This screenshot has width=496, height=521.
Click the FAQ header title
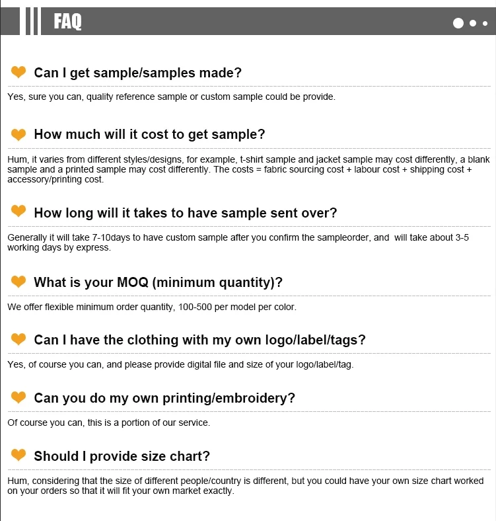tap(67, 22)
